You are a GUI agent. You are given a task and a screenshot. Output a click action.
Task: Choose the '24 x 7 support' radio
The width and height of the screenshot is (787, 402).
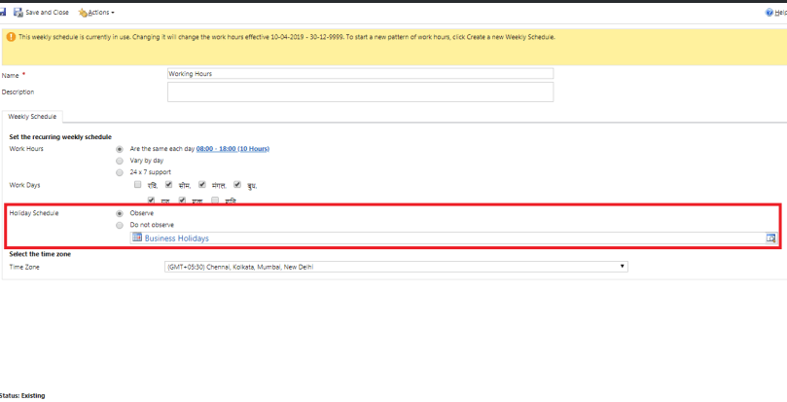120,171
